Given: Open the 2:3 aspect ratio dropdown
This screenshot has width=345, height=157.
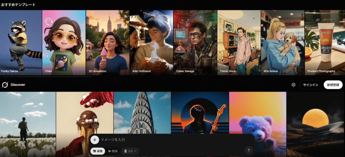Looking at the screenshot, I should click(130, 151).
